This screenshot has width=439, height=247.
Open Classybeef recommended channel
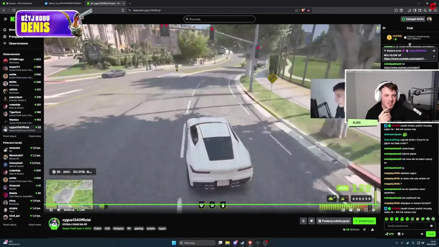click(x=22, y=164)
